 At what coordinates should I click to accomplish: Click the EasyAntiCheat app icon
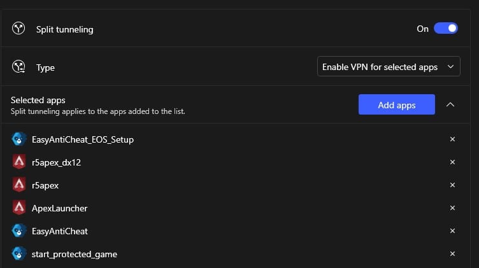coord(19,231)
